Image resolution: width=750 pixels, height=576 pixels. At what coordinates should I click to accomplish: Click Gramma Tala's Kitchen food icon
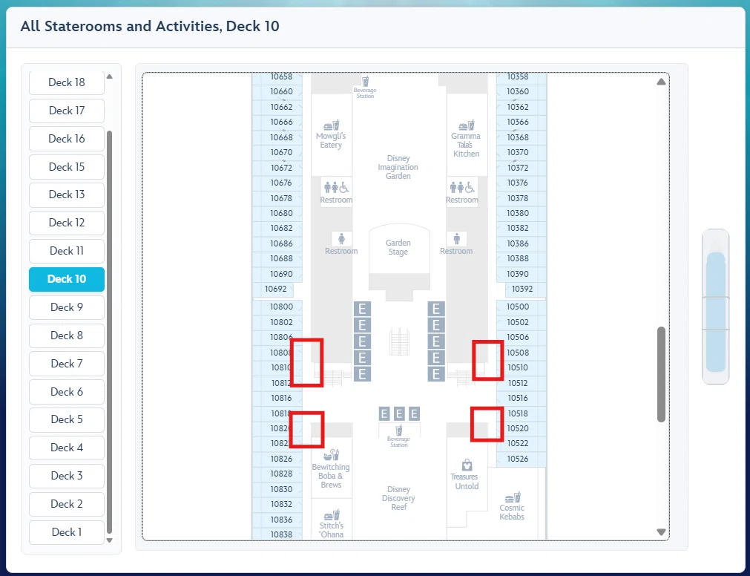(x=467, y=125)
